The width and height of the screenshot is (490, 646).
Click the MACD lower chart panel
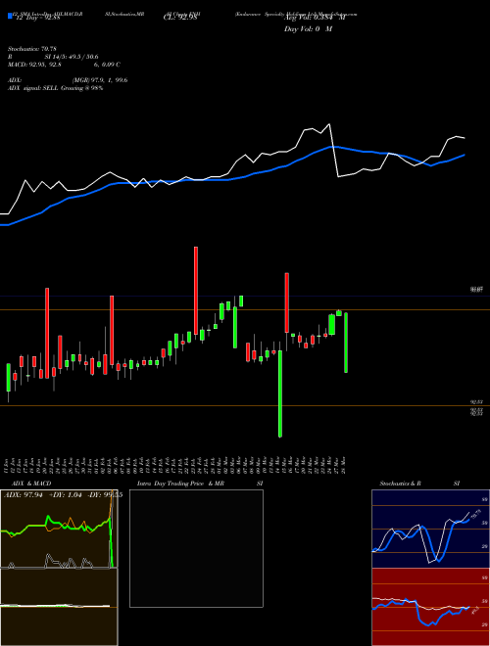pyautogui.click(x=59, y=607)
